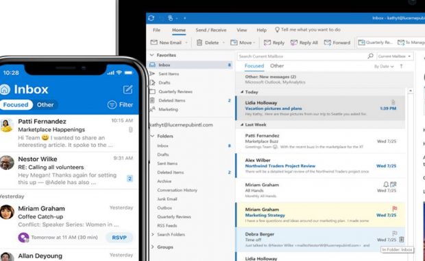The width and height of the screenshot is (425, 261).
Task: Open the Delete dropdown arrow
Action: [223, 43]
